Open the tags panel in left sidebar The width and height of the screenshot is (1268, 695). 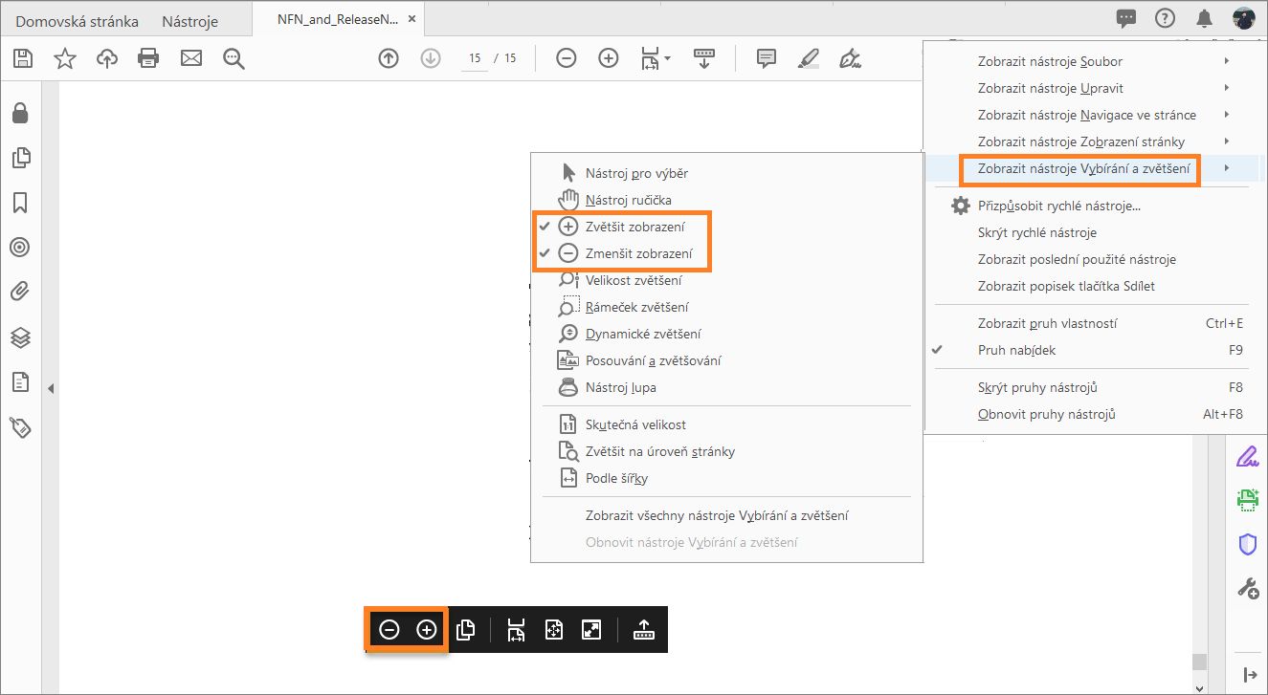point(20,426)
